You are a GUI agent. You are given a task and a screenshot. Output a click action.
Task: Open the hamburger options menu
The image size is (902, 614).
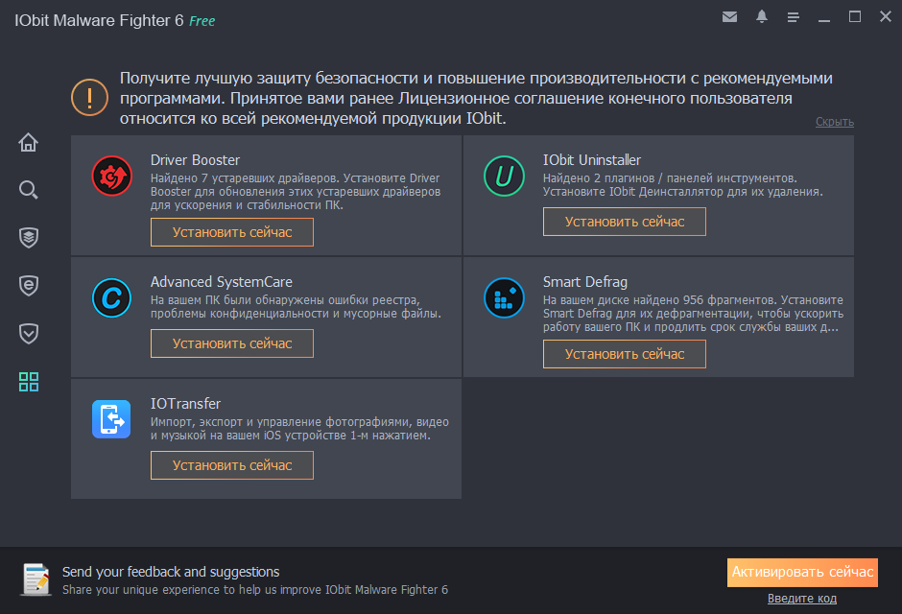pyautogui.click(x=794, y=17)
